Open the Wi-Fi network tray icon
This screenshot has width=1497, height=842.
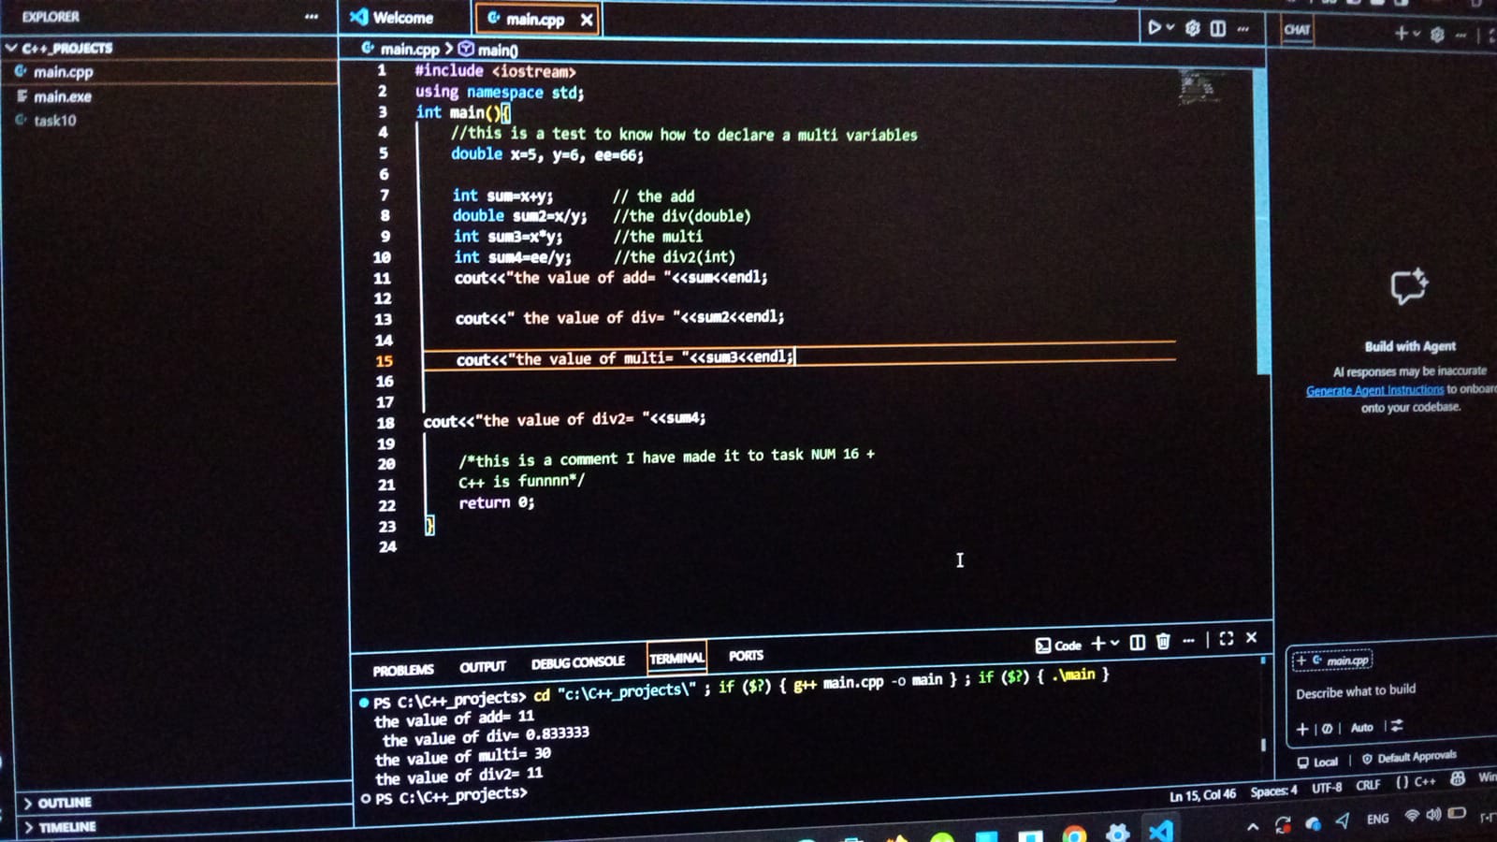coord(1411,816)
